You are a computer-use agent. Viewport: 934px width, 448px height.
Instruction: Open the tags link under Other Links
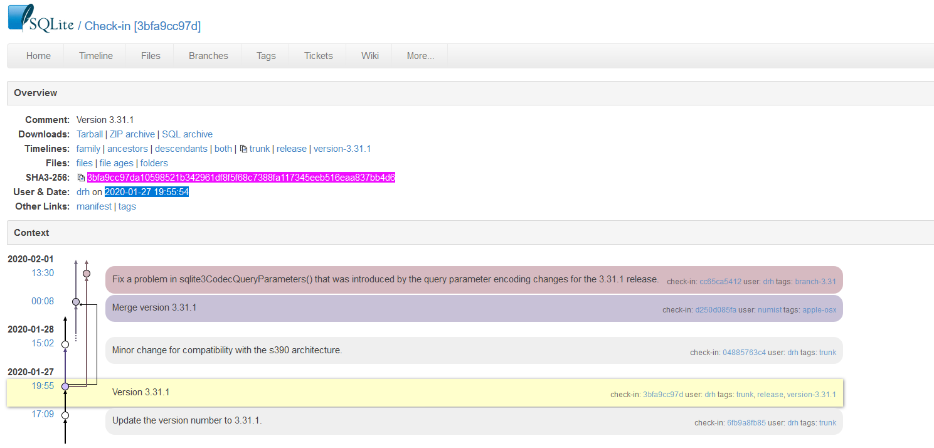pyautogui.click(x=127, y=206)
